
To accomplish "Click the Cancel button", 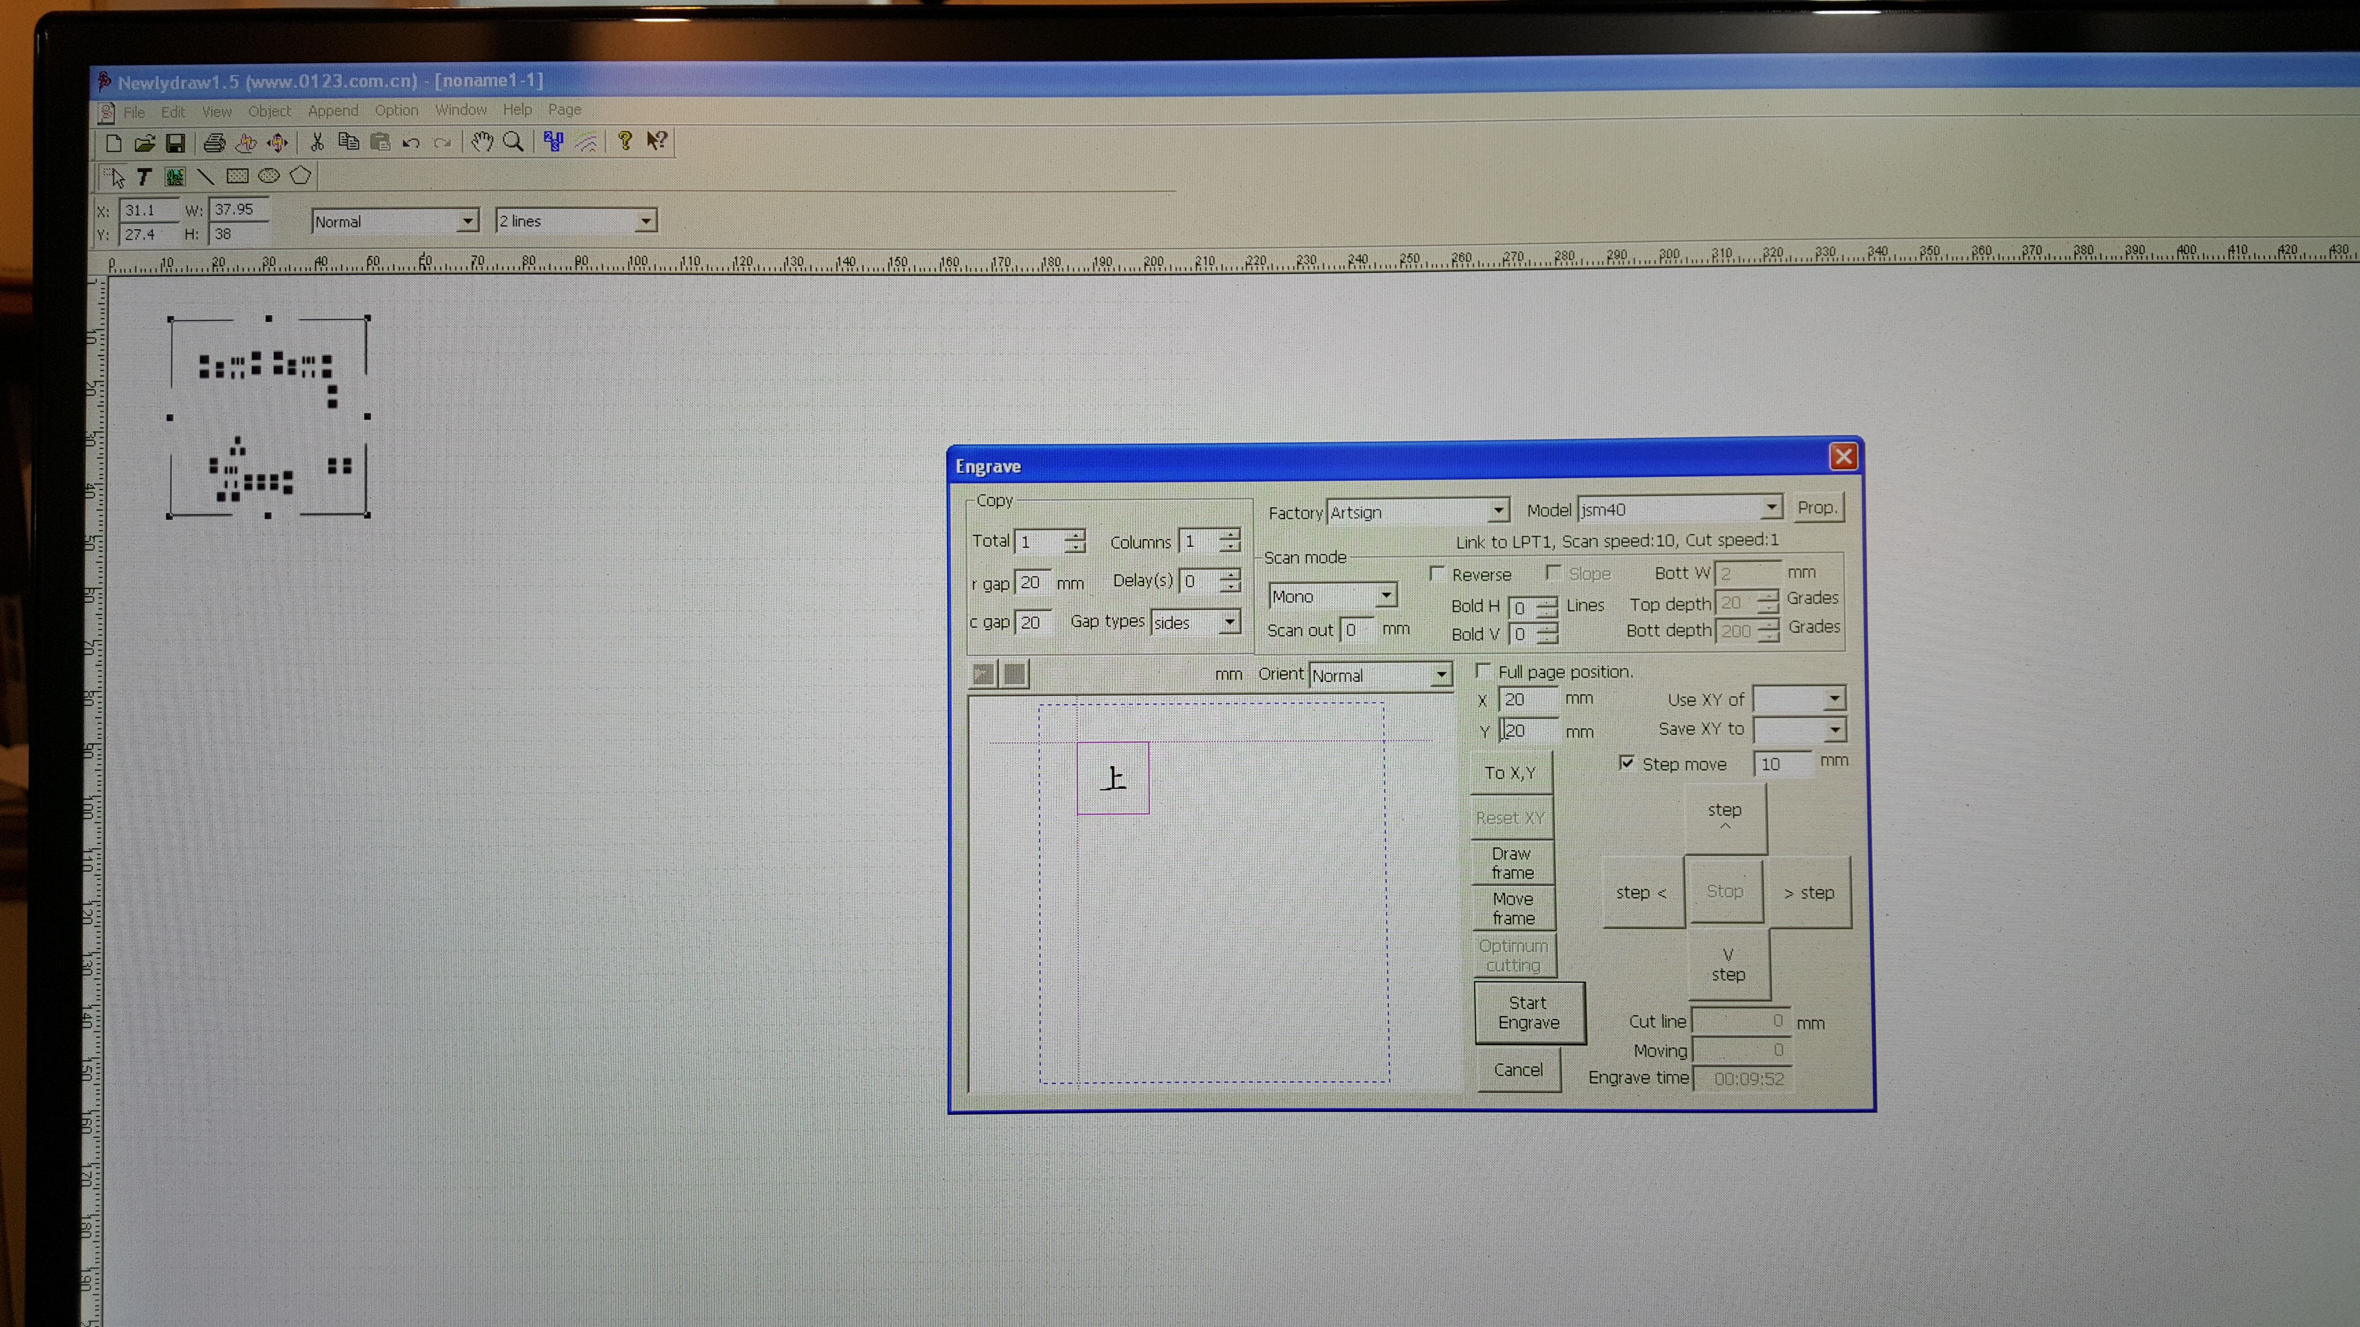I will [x=1518, y=1070].
